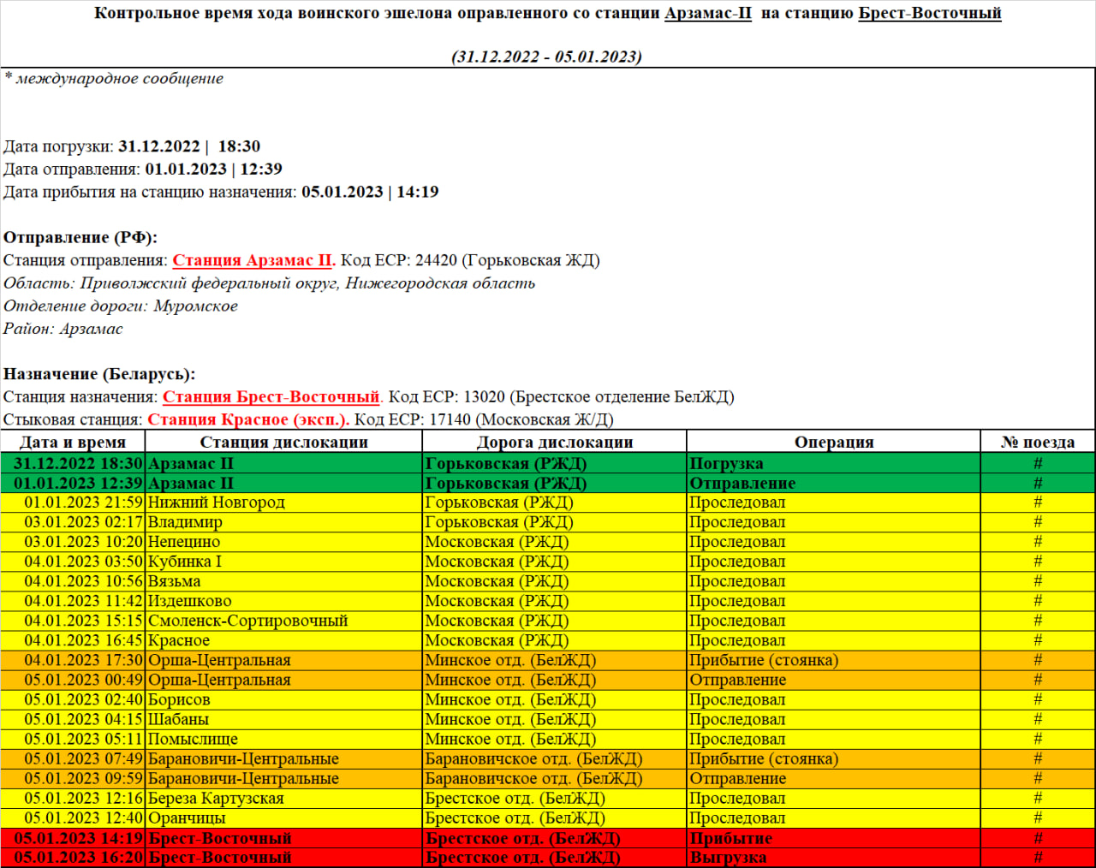Click the Береза Картузская station cell

point(216,799)
